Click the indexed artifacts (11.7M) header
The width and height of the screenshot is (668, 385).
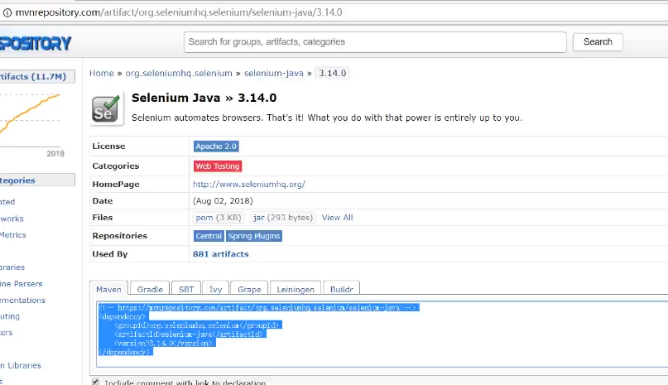click(x=37, y=76)
